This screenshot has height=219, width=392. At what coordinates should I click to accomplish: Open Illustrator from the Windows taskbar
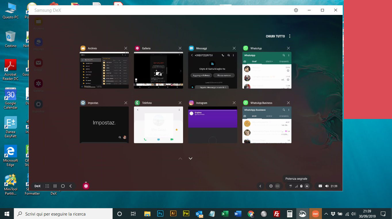click(173, 214)
